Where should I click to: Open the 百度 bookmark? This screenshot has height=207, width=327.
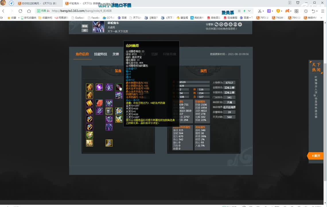[x=122, y=18]
